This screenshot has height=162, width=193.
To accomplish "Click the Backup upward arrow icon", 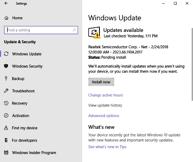I will coord(6,78).
